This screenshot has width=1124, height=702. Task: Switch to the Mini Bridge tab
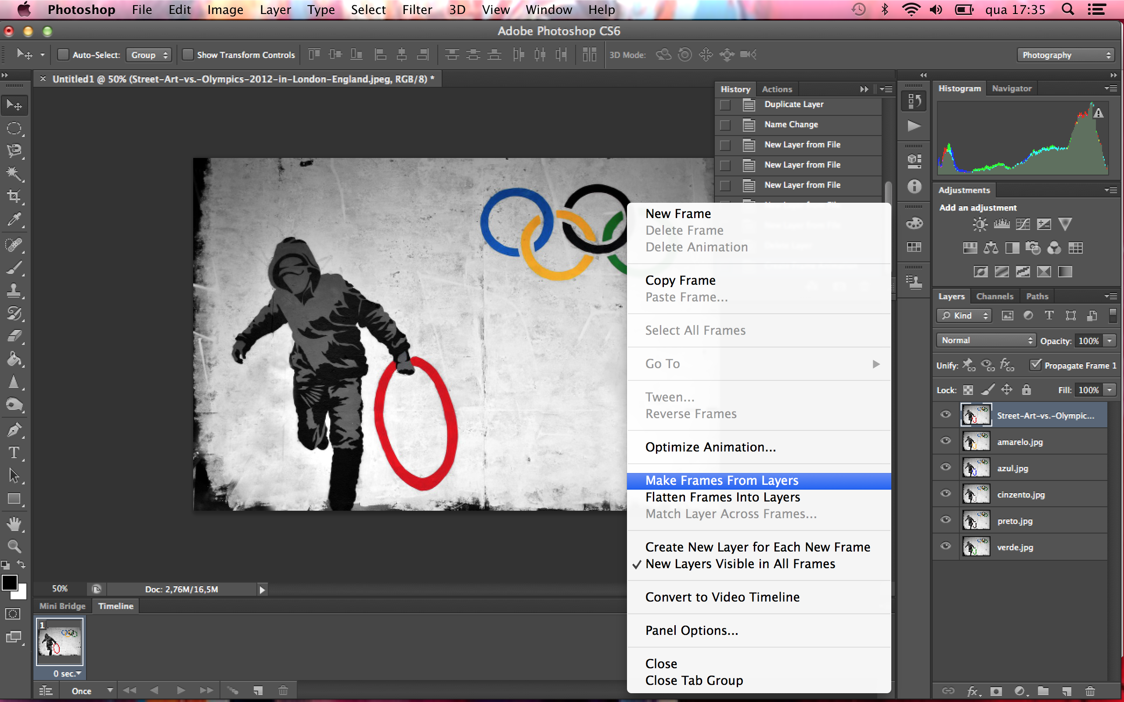tap(62, 606)
